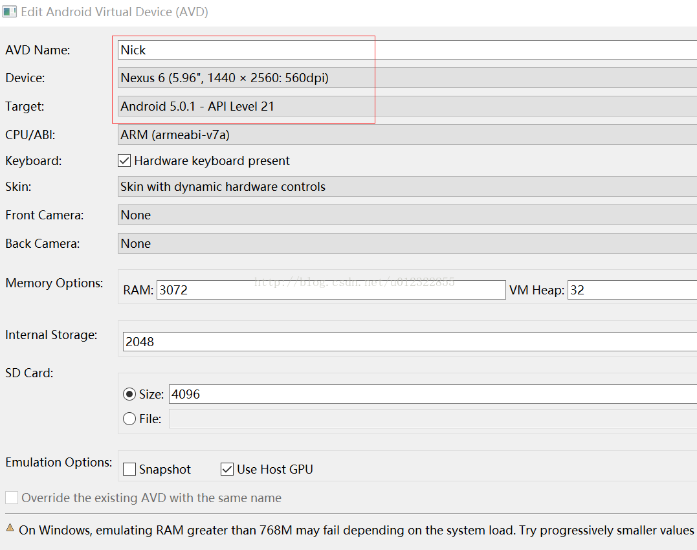
Task: Click the Windows RAM warning message text
Action: coord(357,531)
